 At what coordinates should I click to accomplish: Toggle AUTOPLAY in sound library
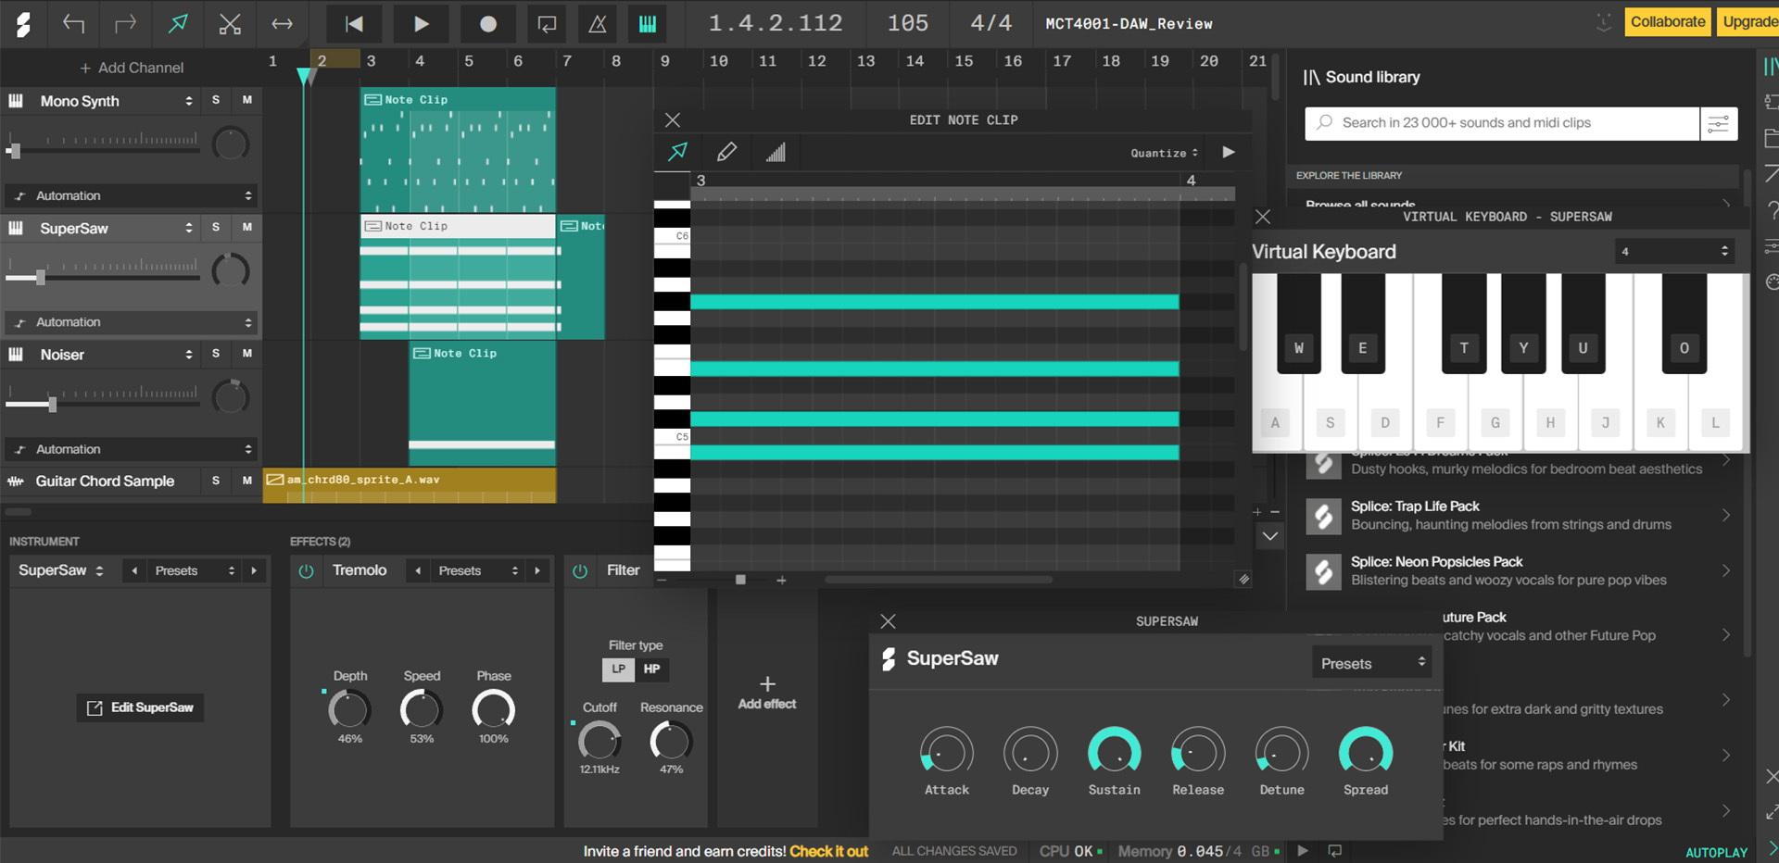pyautogui.click(x=1716, y=852)
